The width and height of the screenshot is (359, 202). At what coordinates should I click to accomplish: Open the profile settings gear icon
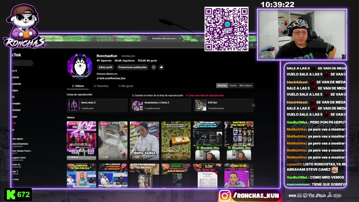[153, 67]
